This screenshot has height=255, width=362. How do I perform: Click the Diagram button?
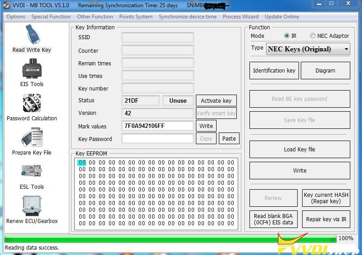tap(325, 70)
